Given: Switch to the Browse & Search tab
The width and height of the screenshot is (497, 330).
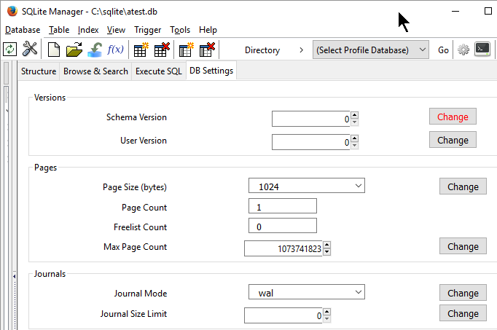Looking at the screenshot, I should pyautogui.click(x=95, y=71).
